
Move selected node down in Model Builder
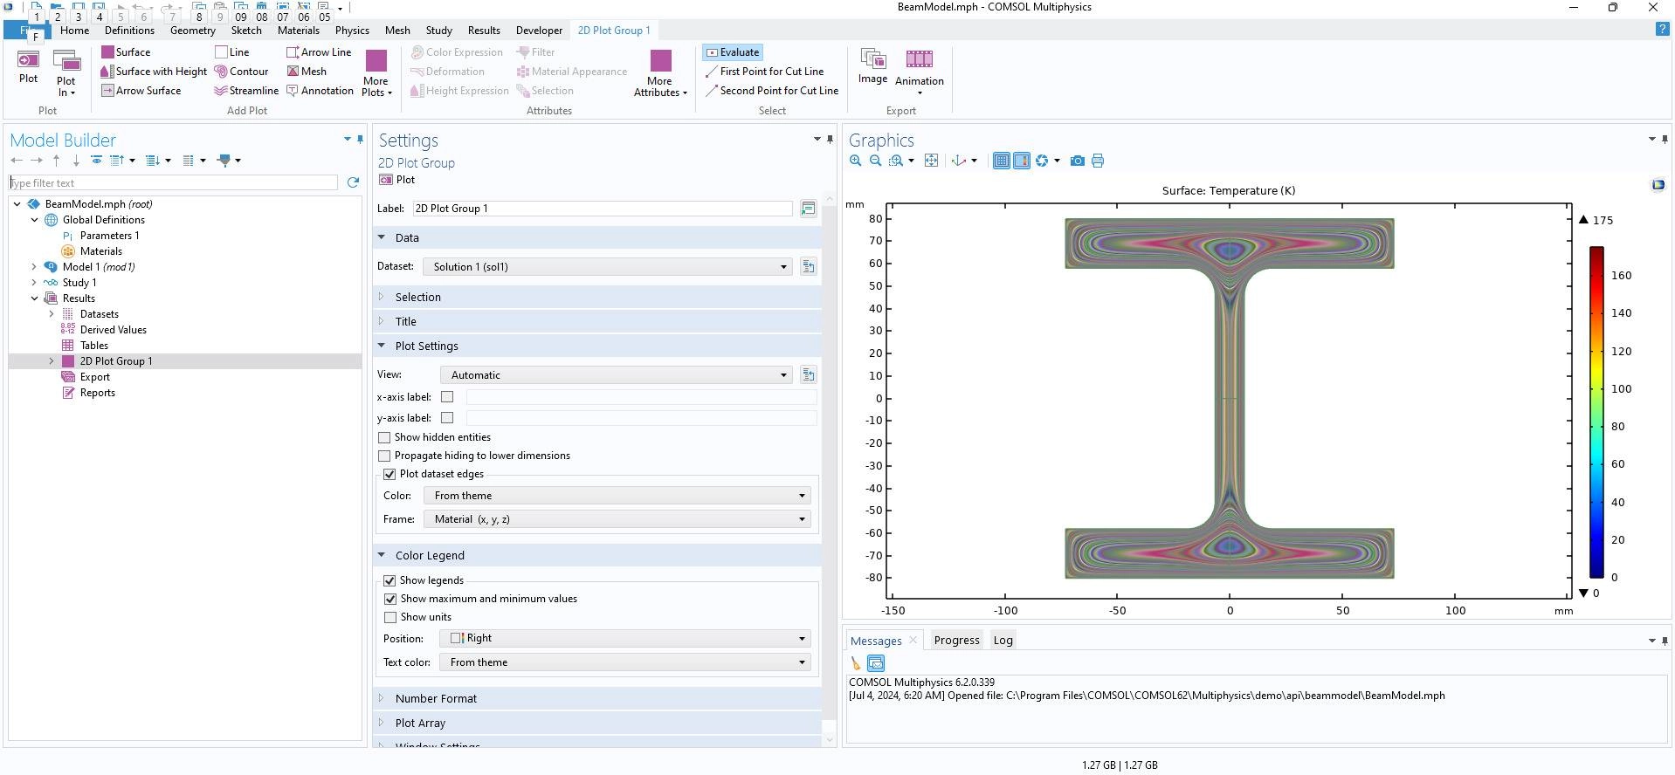(76, 161)
